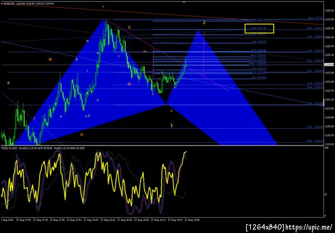Select the wave label b
This screenshot has width=335, height=233.
76,59
